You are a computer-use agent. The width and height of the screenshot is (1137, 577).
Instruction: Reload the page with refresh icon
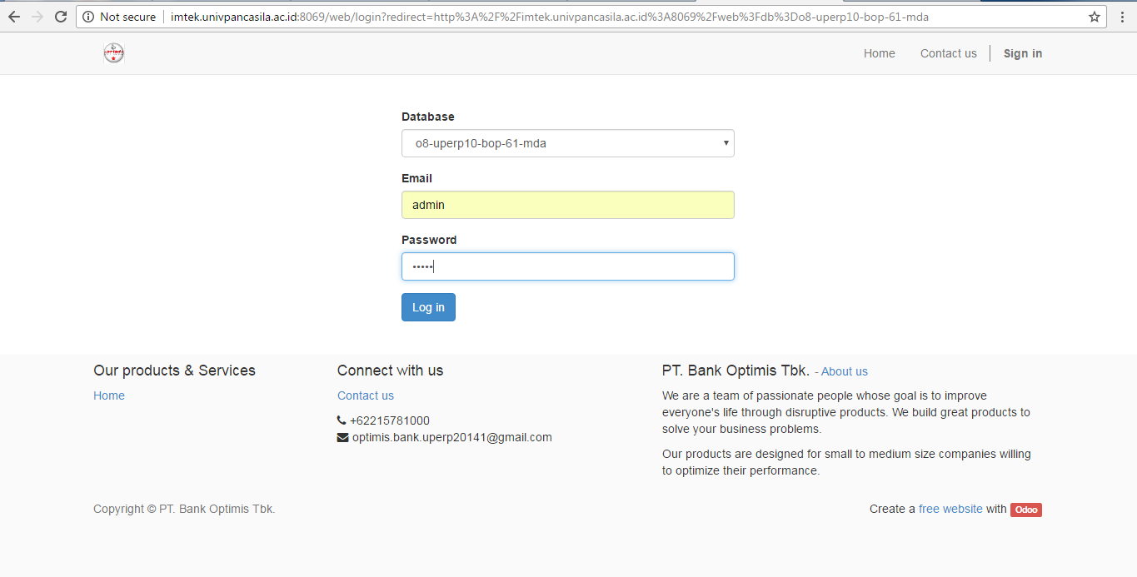click(x=61, y=17)
